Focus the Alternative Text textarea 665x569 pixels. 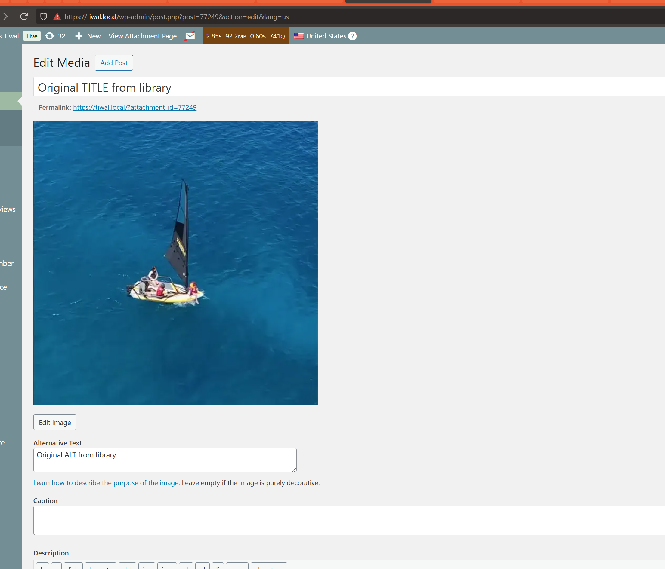pyautogui.click(x=165, y=460)
